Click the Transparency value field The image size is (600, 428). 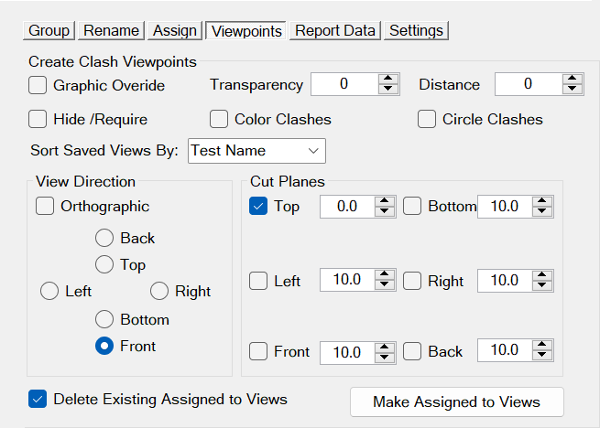point(344,84)
